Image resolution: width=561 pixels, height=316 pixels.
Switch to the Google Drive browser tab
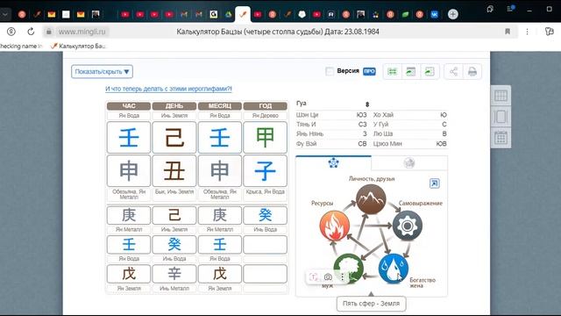tap(228, 14)
